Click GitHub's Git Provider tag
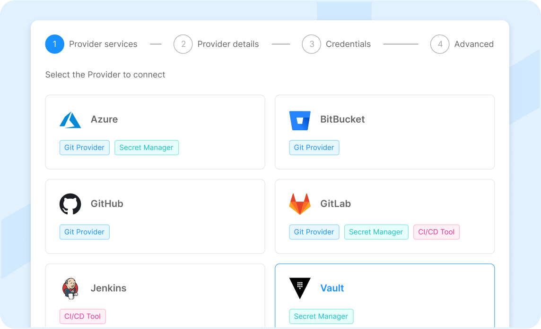The width and height of the screenshot is (541, 329). 85,232
